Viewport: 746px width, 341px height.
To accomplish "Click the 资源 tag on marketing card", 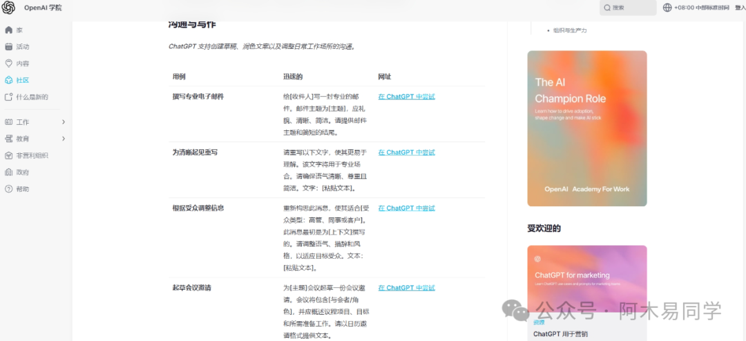I will tap(539, 322).
